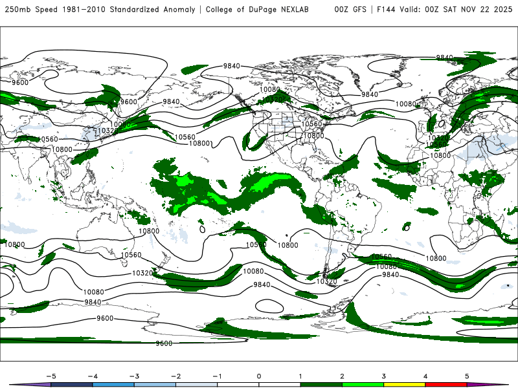Click the '-1' colorbar tick label
Viewport: 518px width, 388px height.
click(217, 376)
